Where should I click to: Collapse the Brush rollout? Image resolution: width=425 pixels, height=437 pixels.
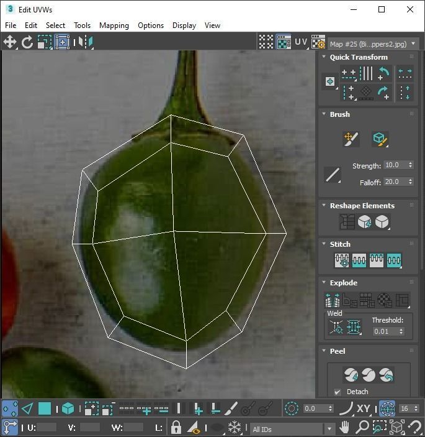tap(324, 114)
